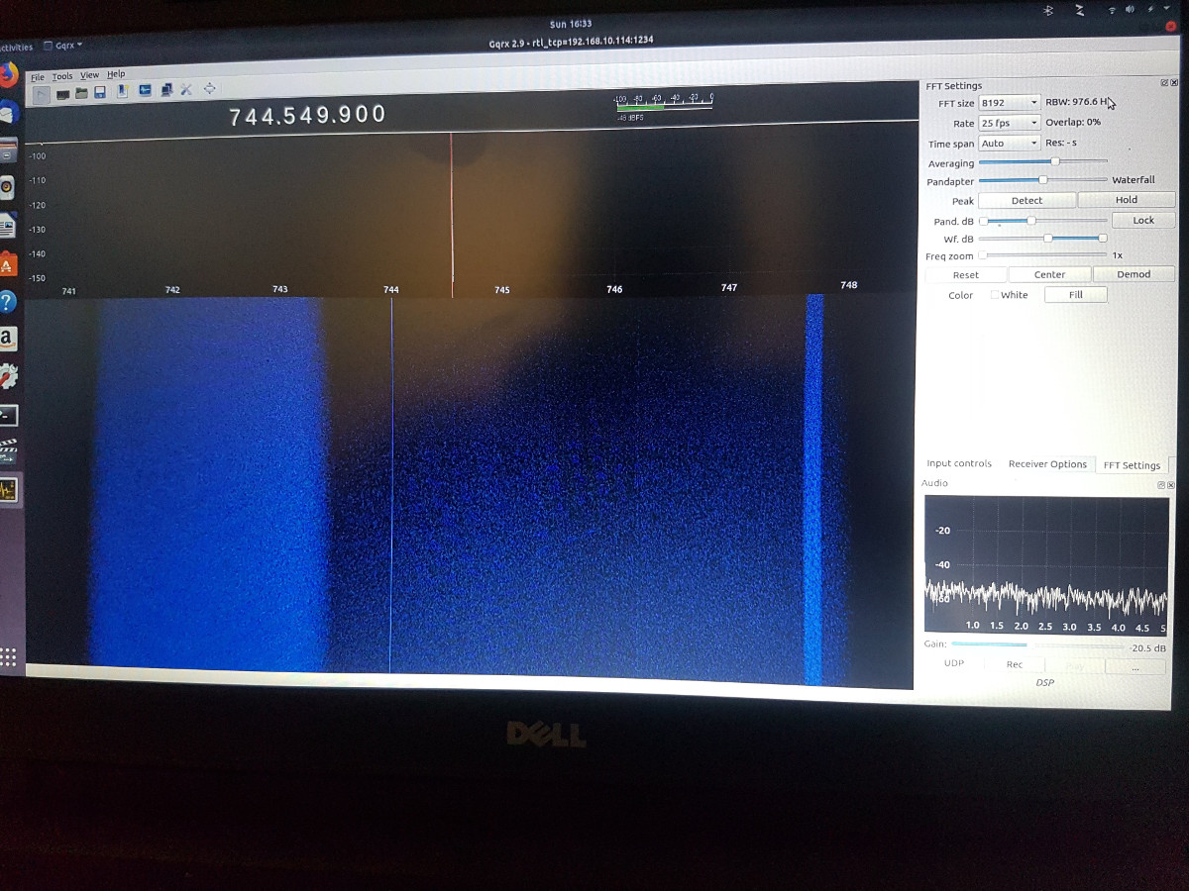Start DSP with the play toolbar icon
1189x891 pixels.
tap(42, 95)
